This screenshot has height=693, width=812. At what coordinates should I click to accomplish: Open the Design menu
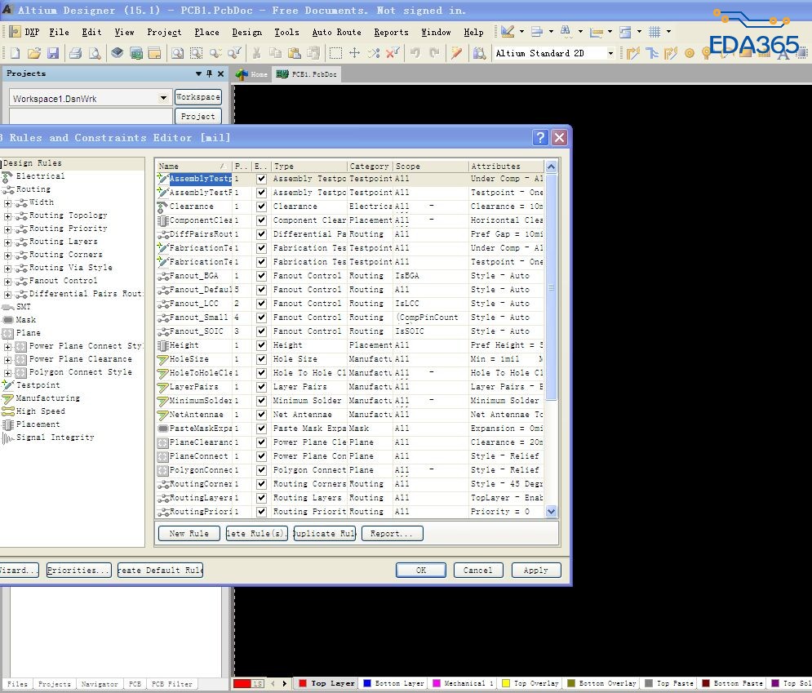tap(246, 32)
